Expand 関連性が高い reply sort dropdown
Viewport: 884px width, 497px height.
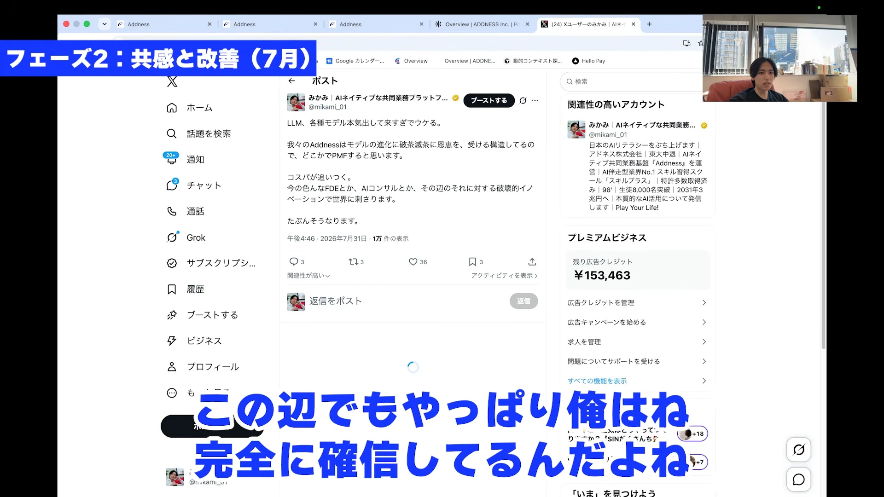[x=308, y=276]
